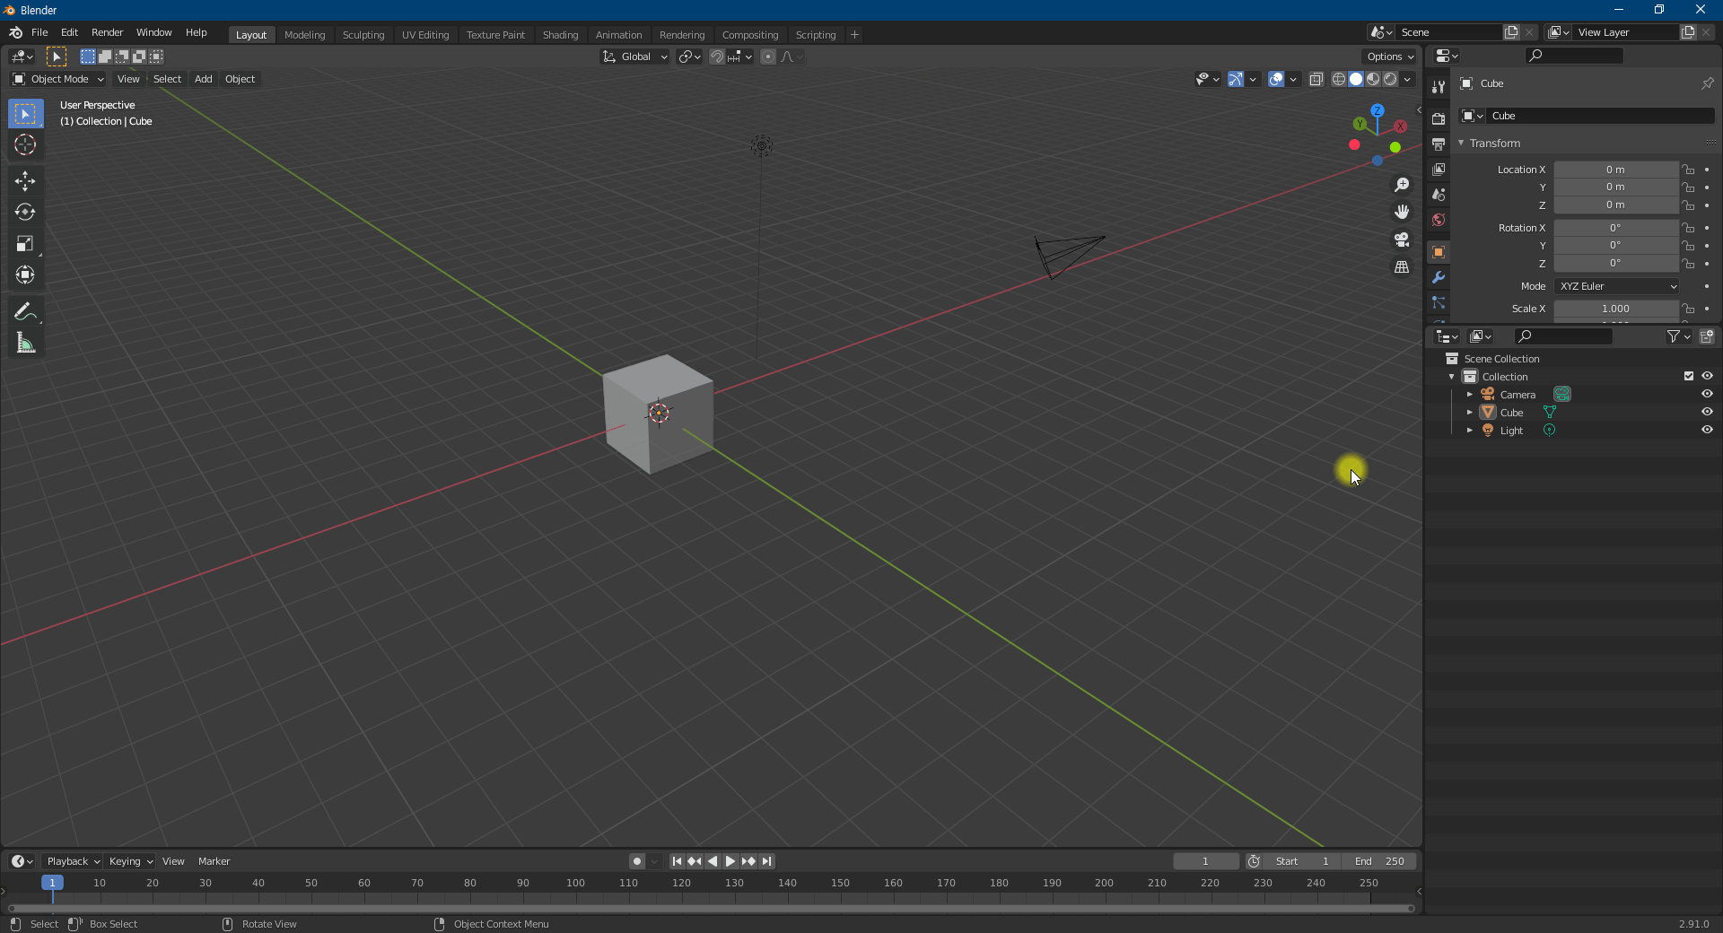Viewport: 1723px width, 933px height.
Task: Pin the Cube properties panel
Action: pyautogui.click(x=1707, y=83)
